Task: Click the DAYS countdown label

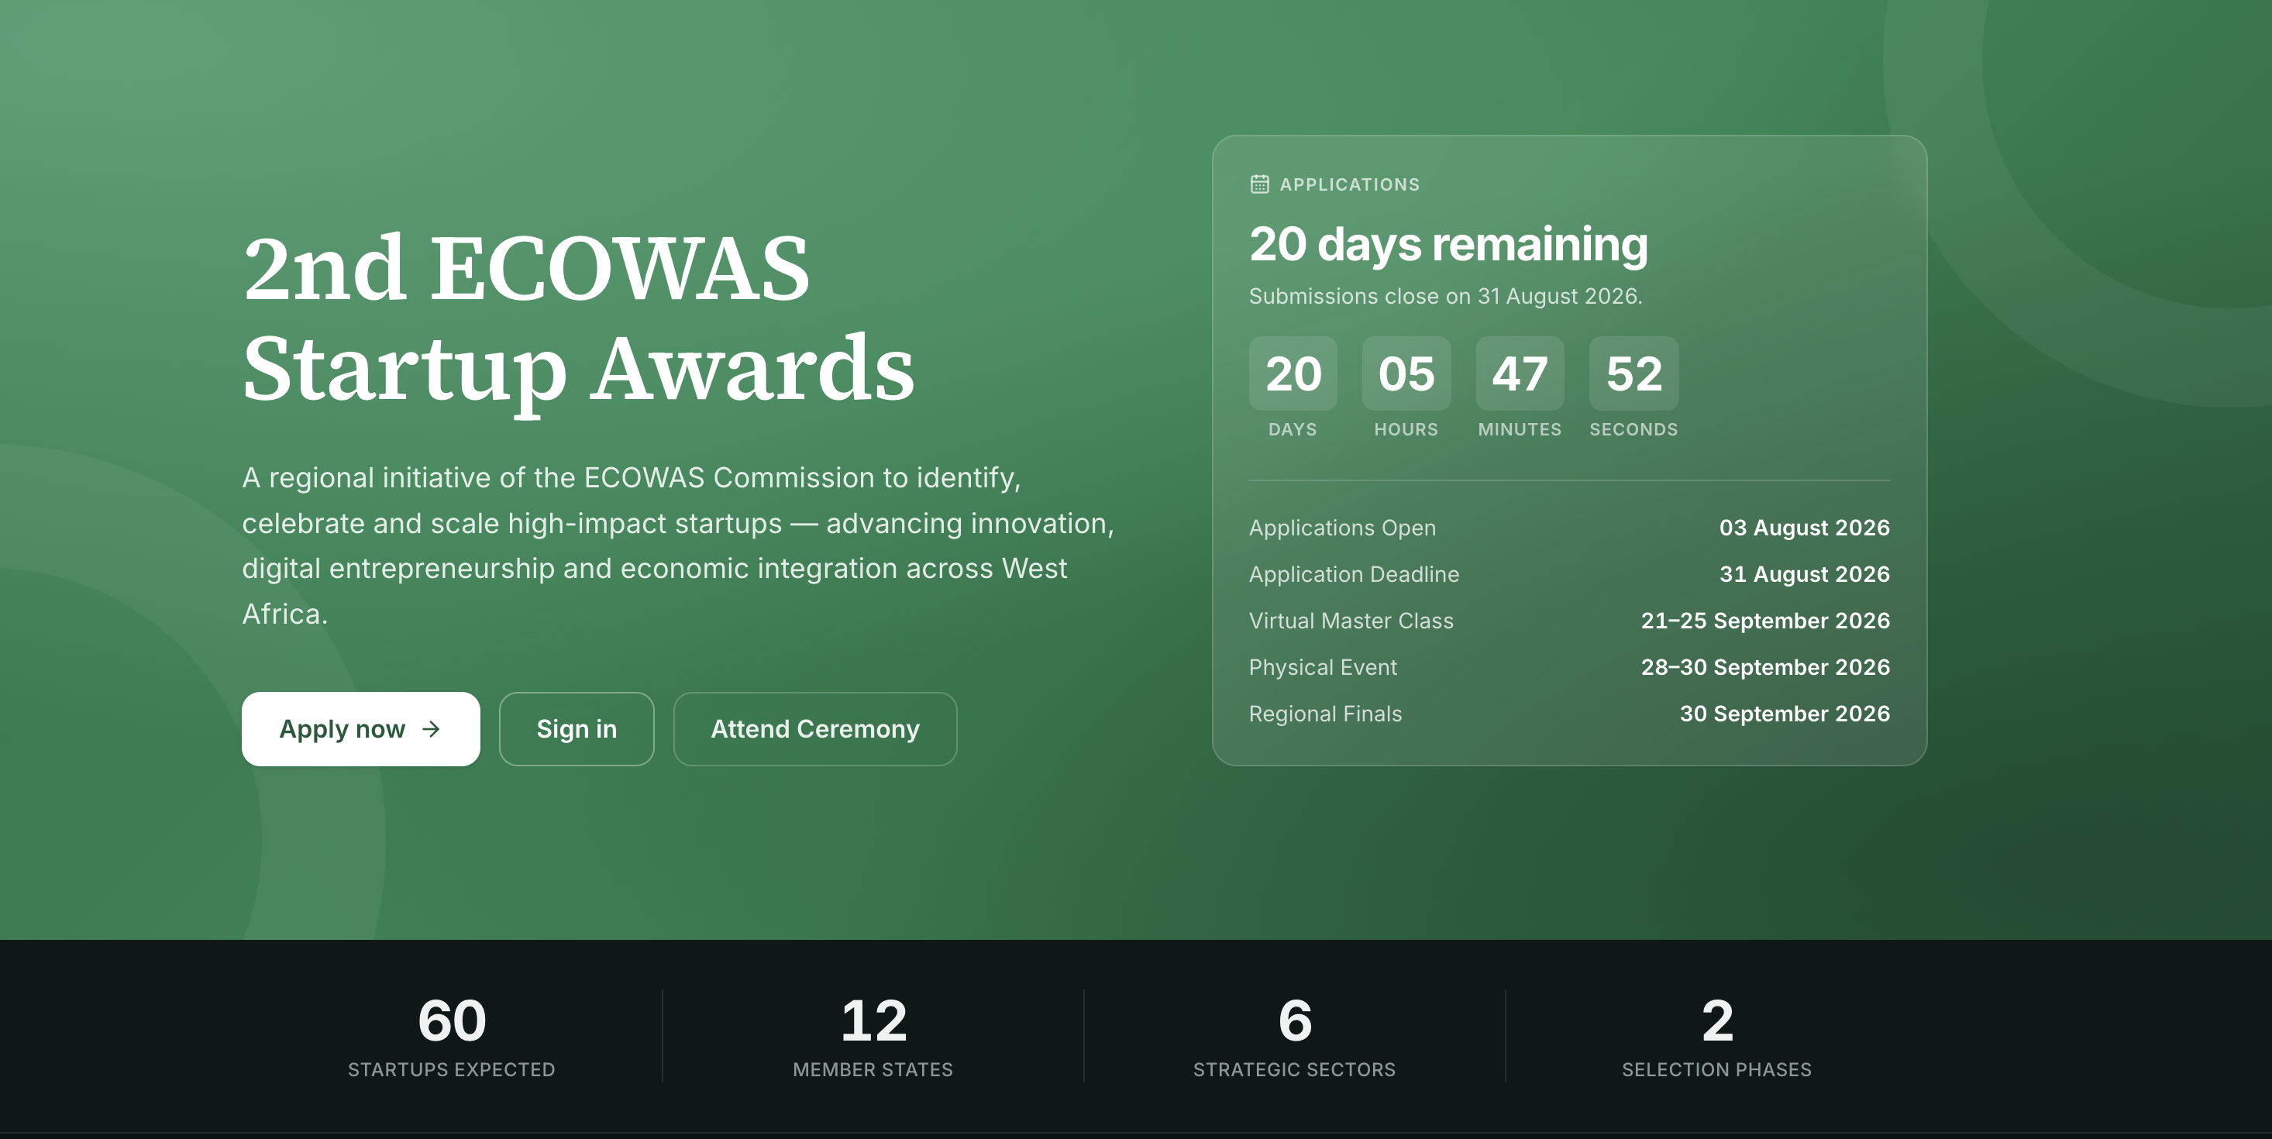Action: tap(1293, 429)
